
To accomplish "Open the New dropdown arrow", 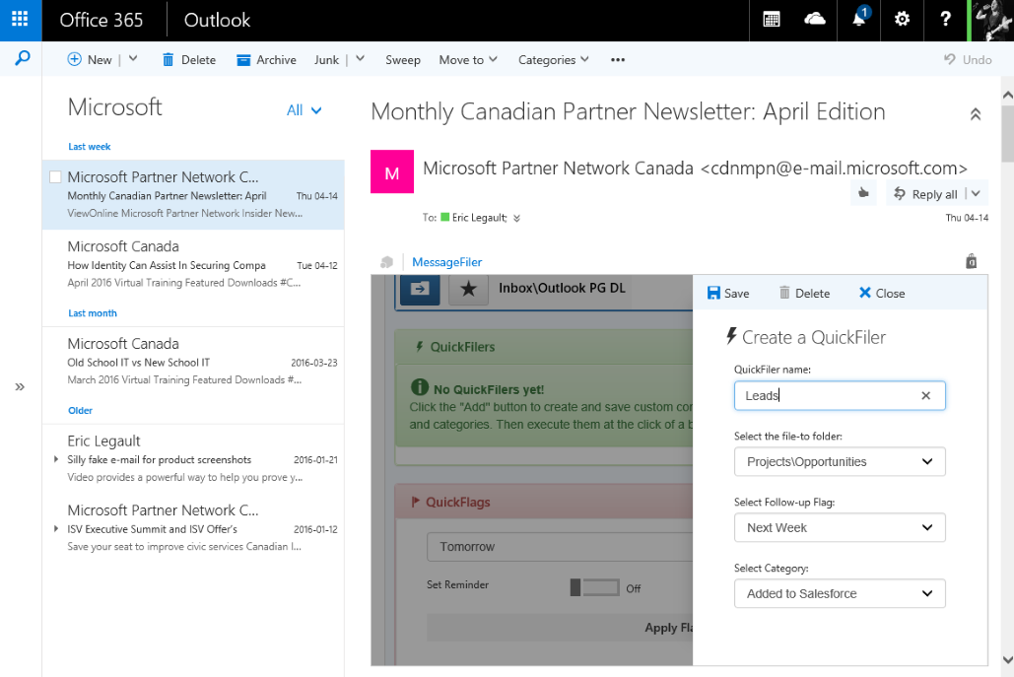I will (133, 59).
